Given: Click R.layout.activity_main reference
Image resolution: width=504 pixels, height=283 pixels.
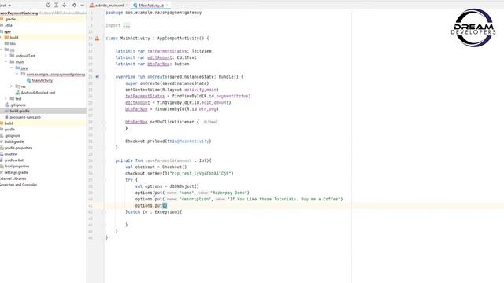Looking at the screenshot, I should coord(189,90).
